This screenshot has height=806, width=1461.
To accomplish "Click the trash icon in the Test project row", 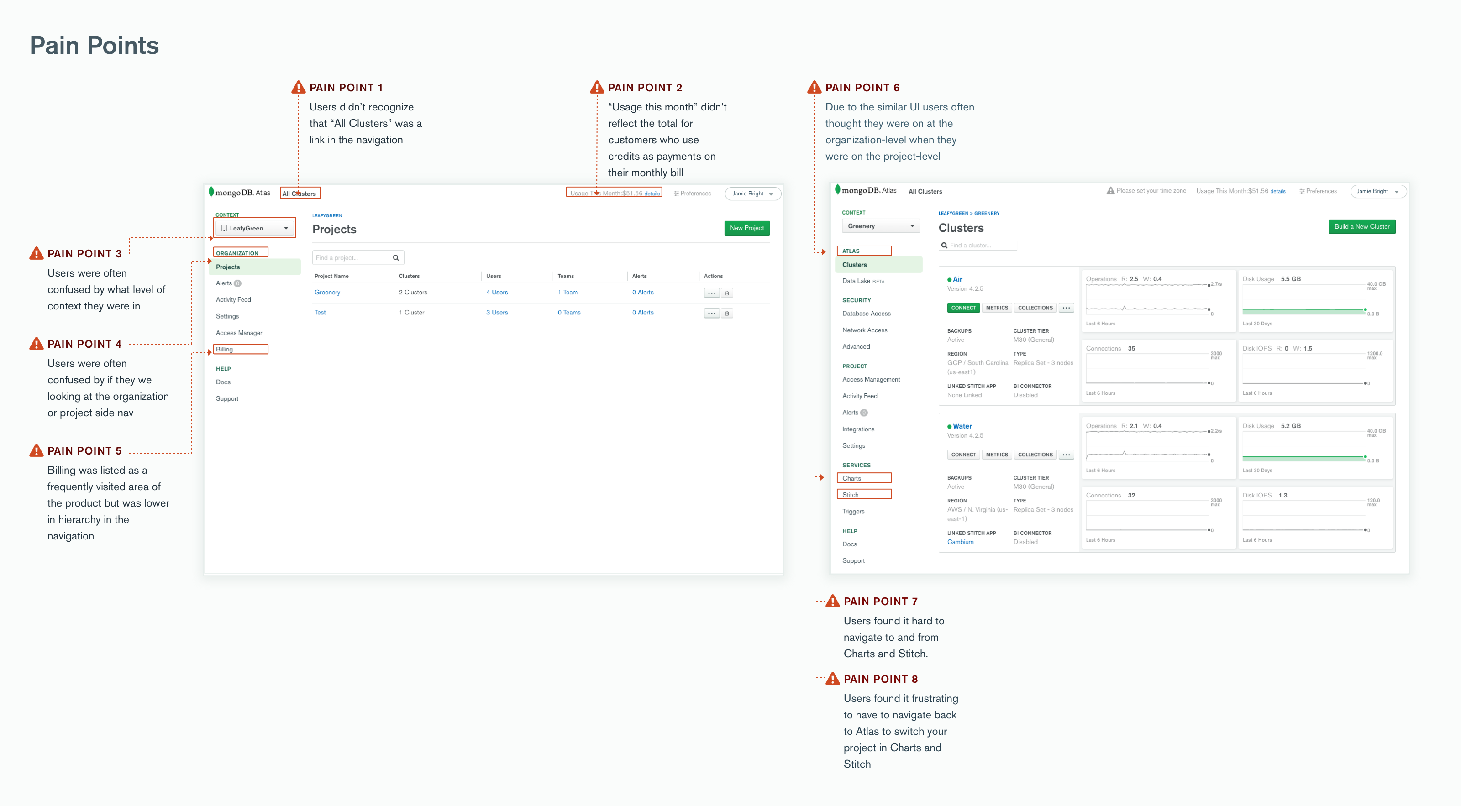I will 727,312.
